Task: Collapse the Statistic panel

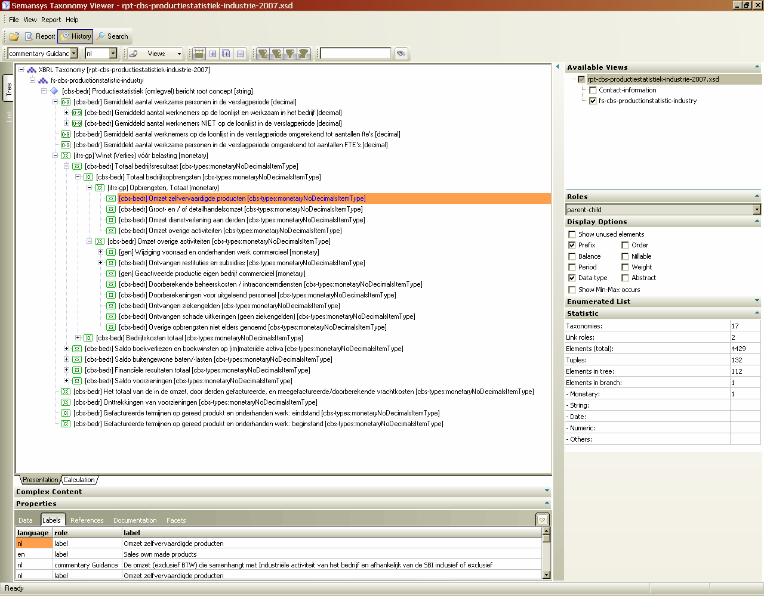Action: click(x=757, y=313)
